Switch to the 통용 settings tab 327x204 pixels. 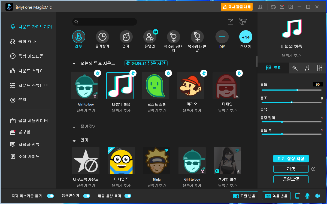pyautogui.click(x=273, y=68)
